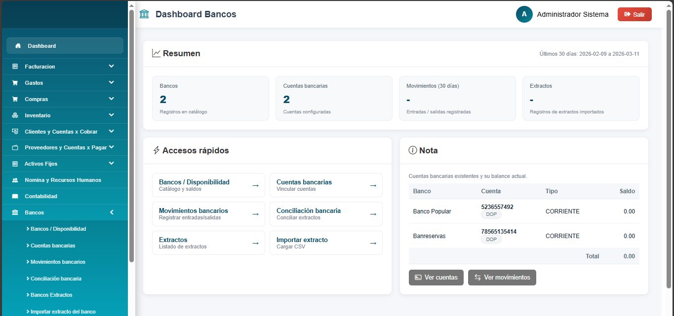This screenshot has height=316, width=674.
Task: Click the Inventario boxes icon in sidebar
Action: [x=15, y=115]
